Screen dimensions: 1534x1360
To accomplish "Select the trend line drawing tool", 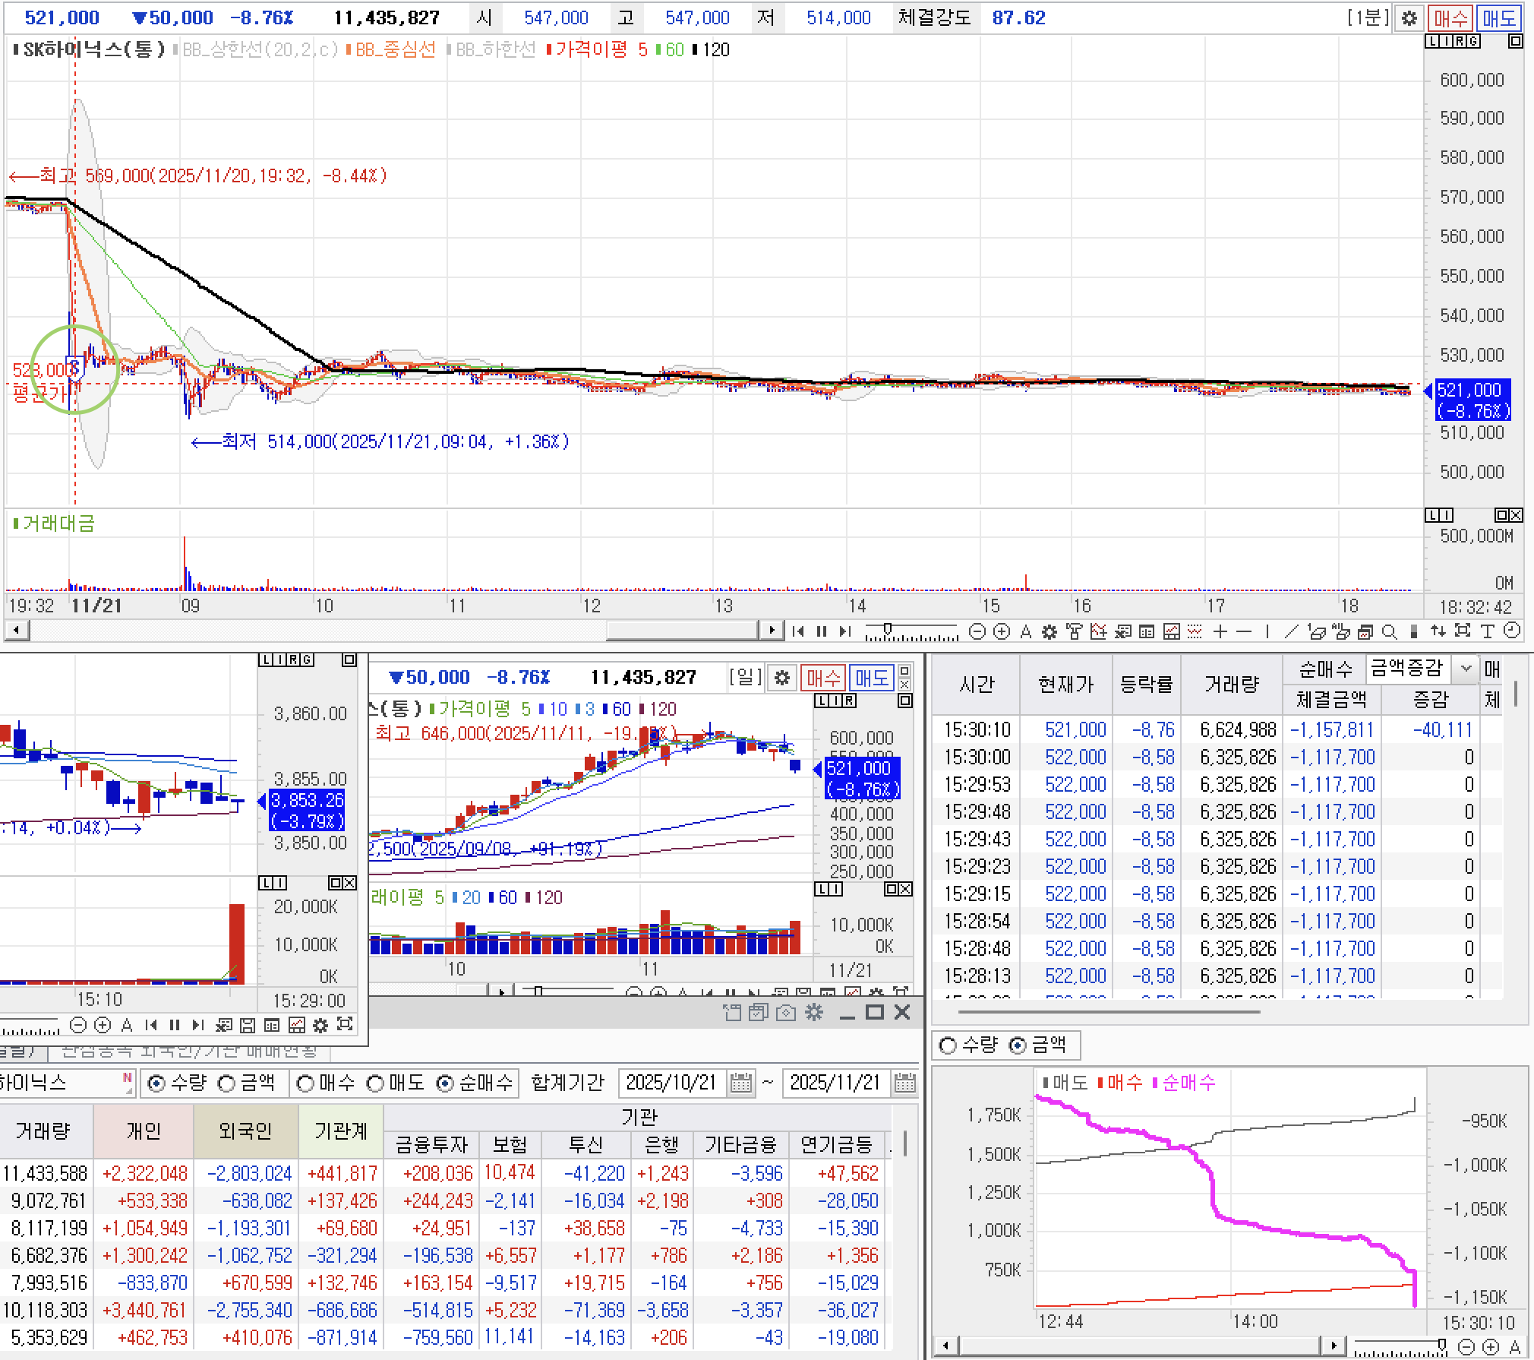I will (1291, 631).
